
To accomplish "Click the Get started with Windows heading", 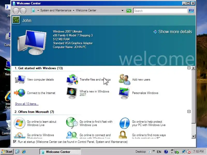I will [39, 68].
